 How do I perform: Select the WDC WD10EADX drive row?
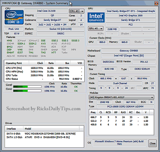tap(44, 134)
